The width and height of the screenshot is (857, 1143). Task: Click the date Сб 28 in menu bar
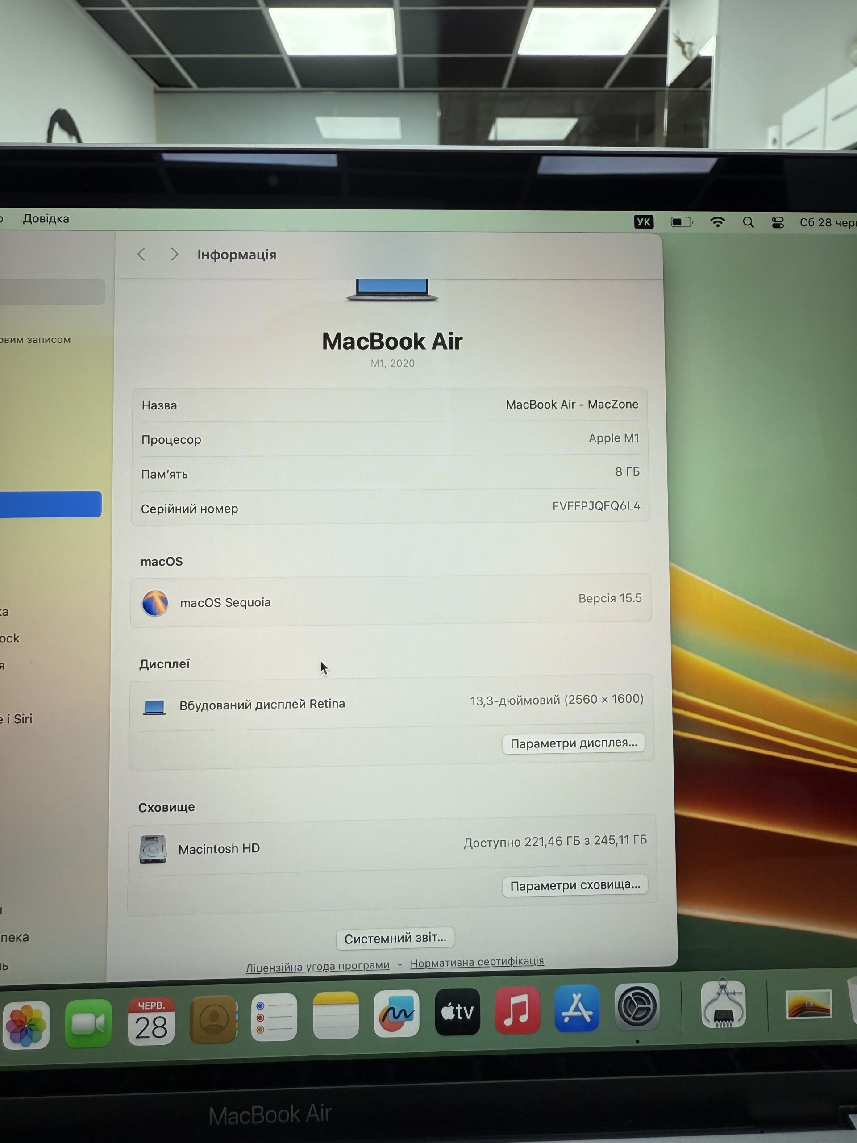(828, 223)
